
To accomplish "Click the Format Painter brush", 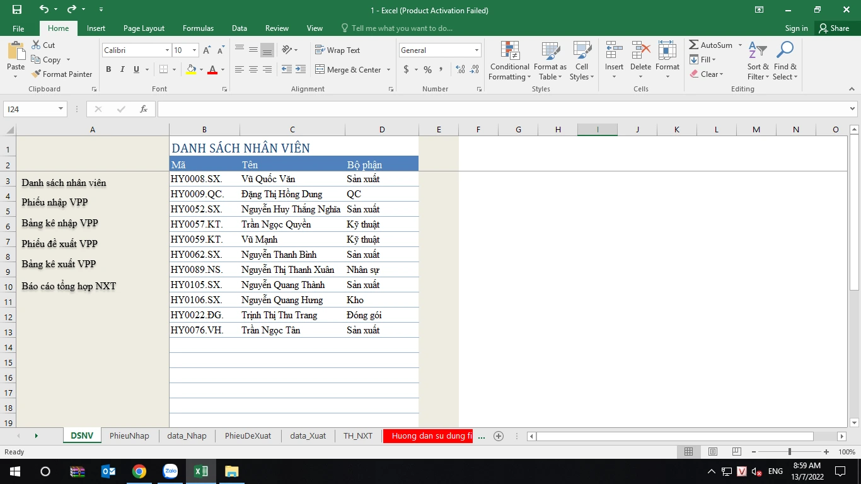I will pos(36,74).
